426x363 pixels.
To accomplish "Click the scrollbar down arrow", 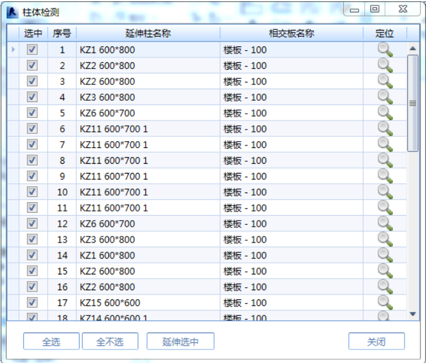I will tap(413, 314).
